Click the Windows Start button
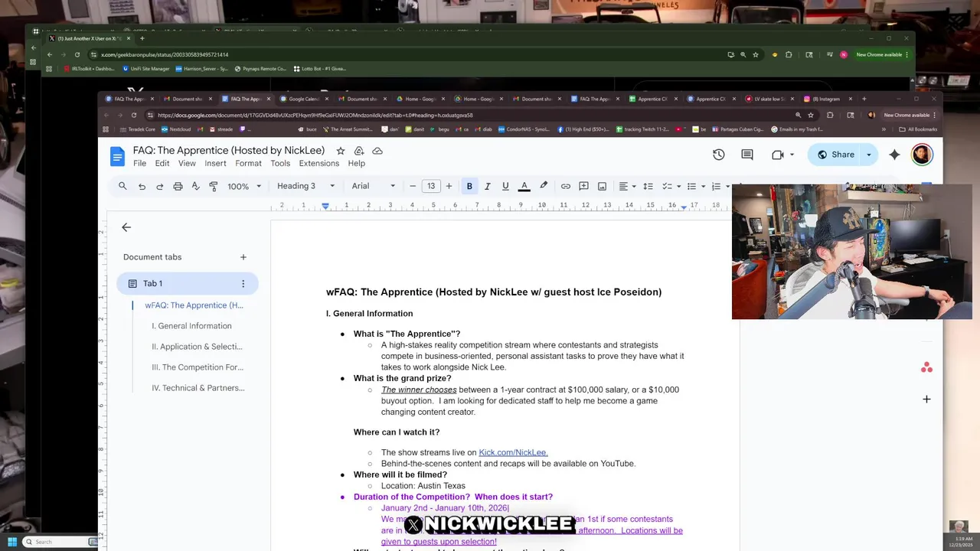Image resolution: width=980 pixels, height=551 pixels. [12, 542]
